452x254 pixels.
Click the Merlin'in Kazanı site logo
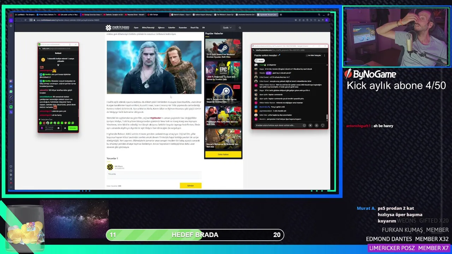click(x=117, y=28)
